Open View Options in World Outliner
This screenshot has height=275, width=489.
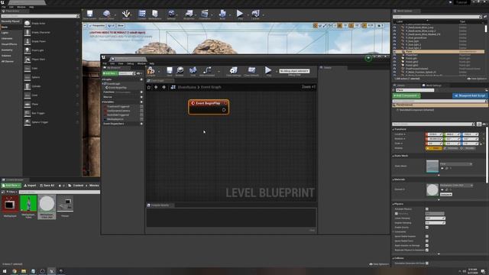click(477, 79)
